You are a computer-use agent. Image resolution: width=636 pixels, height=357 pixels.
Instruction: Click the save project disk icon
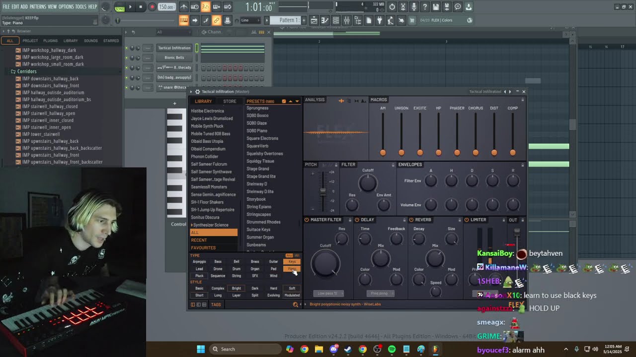click(436, 7)
